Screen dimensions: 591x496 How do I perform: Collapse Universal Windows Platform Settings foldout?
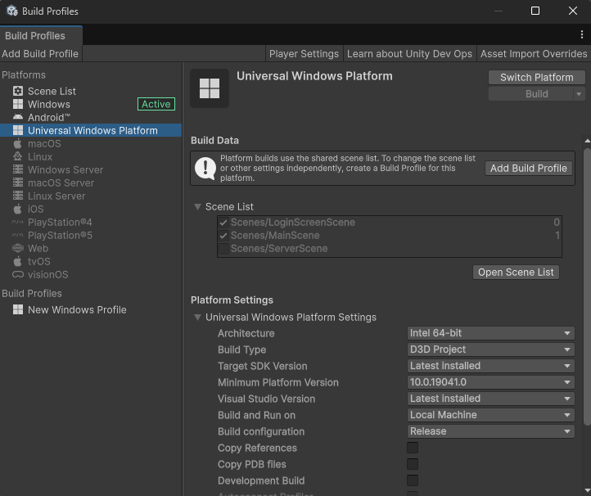coord(197,318)
